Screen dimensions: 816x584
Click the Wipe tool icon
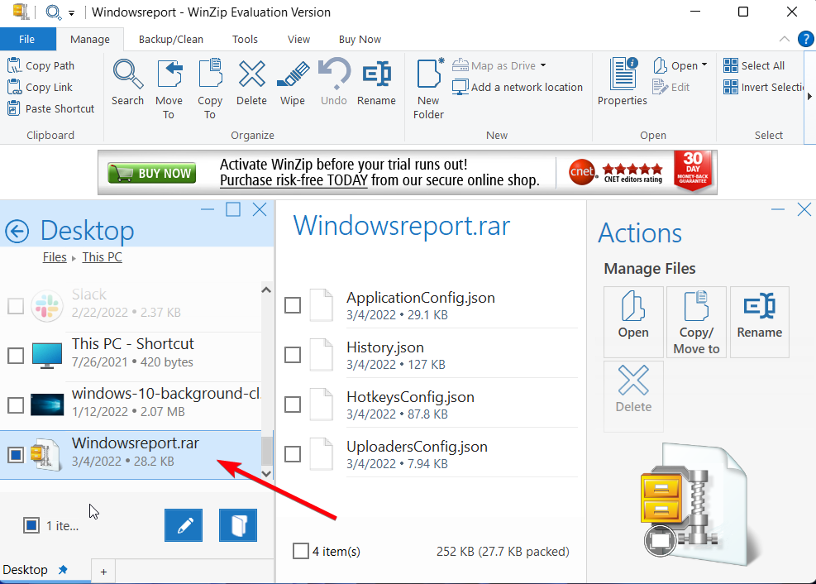click(x=293, y=79)
